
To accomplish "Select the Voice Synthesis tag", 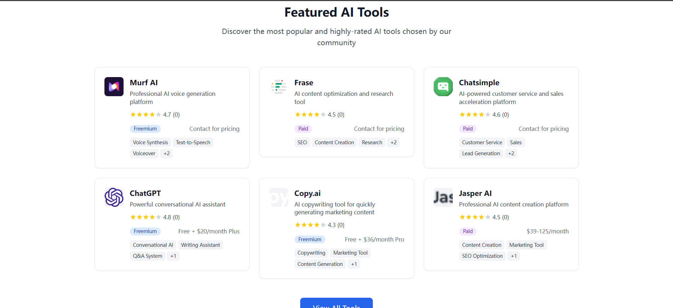I will point(150,143).
